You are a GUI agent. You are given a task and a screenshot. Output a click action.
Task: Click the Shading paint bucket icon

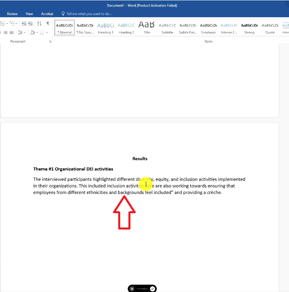[x=33, y=33]
